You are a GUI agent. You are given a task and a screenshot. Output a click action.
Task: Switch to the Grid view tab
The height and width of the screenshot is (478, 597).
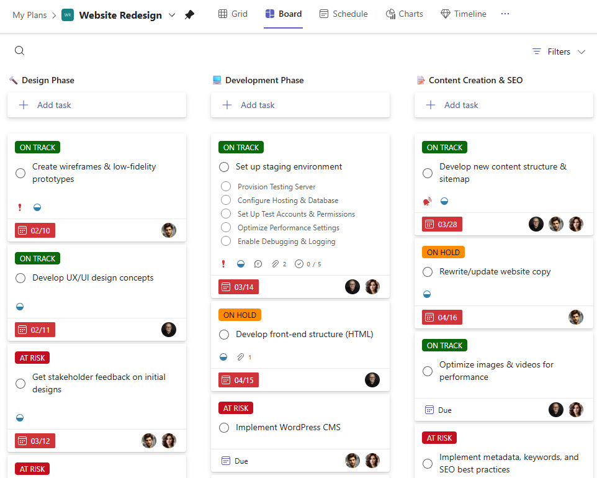click(x=233, y=14)
